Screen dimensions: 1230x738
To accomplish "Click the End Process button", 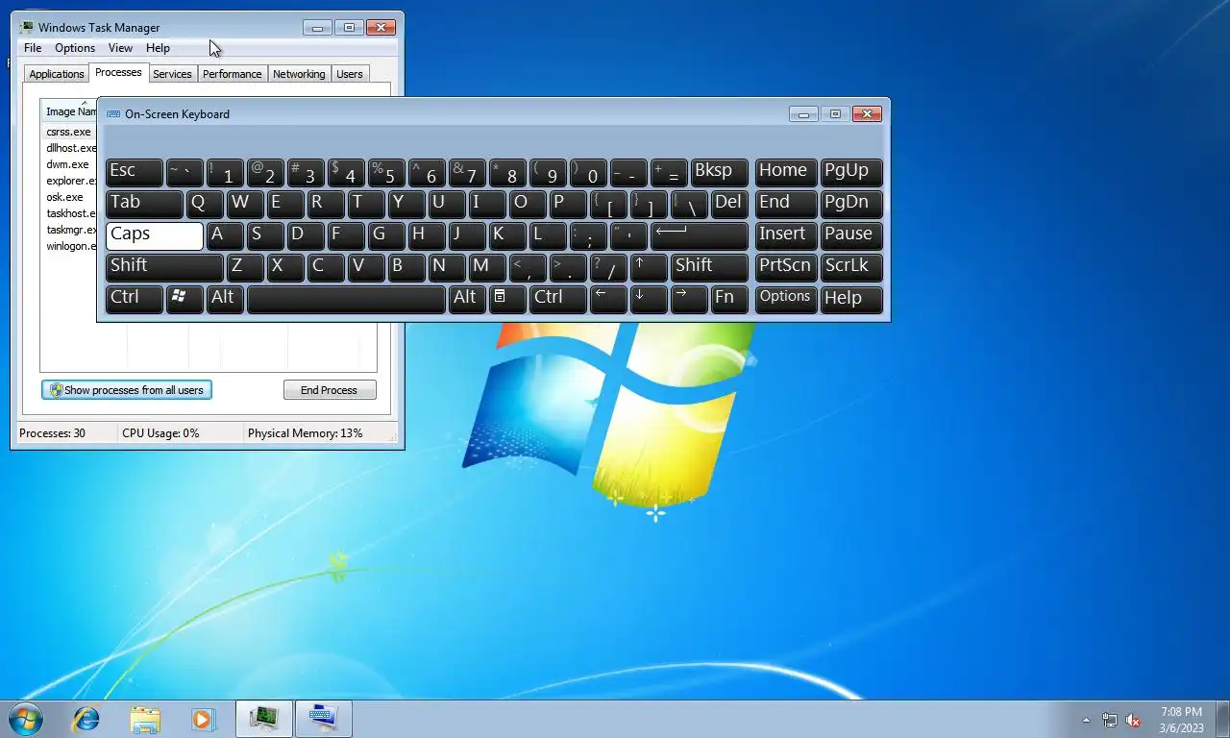I will [330, 390].
